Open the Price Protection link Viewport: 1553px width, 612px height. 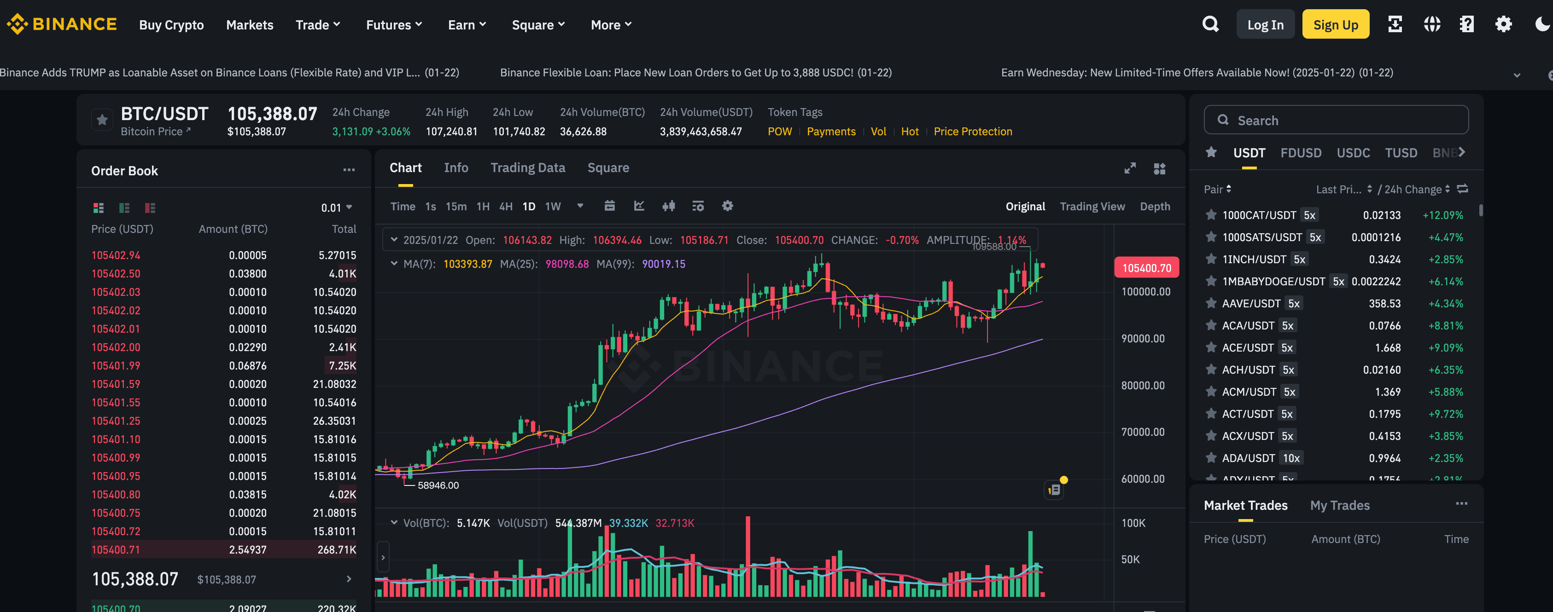(972, 131)
